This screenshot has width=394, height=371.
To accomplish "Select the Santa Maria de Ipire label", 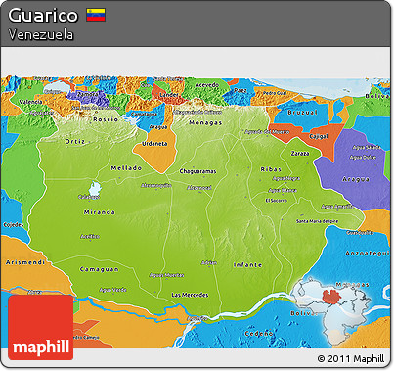I will point(317,221).
